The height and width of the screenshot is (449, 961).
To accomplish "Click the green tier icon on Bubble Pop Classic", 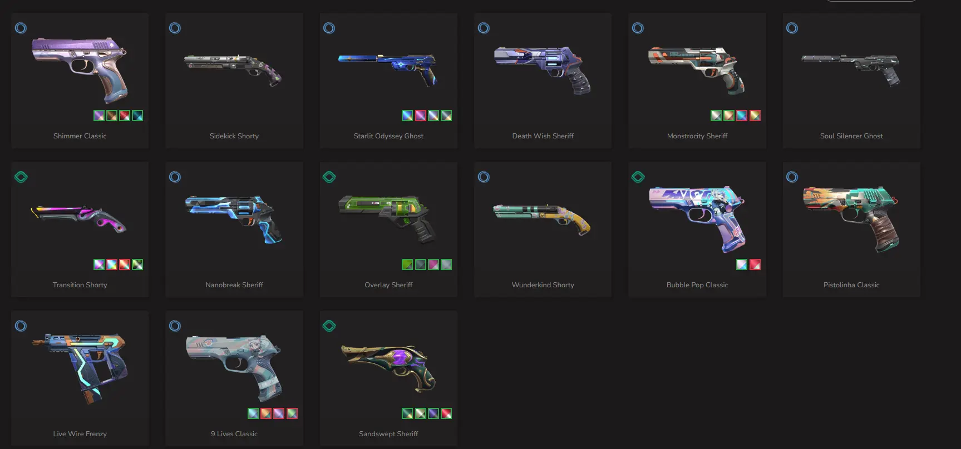I will click(x=638, y=177).
